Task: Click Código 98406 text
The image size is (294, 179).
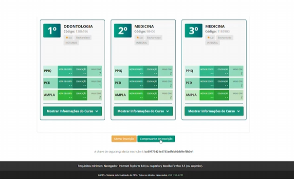Action: tap(145, 32)
